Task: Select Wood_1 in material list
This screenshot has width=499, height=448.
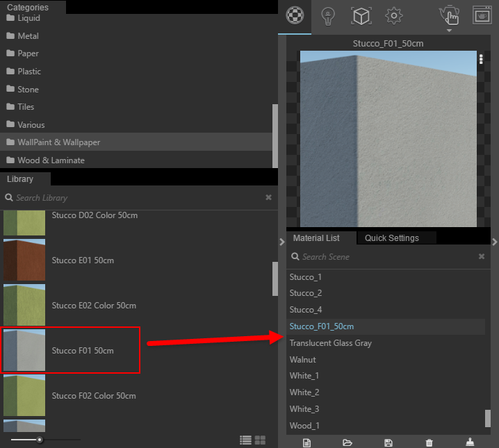Action: pos(386,425)
